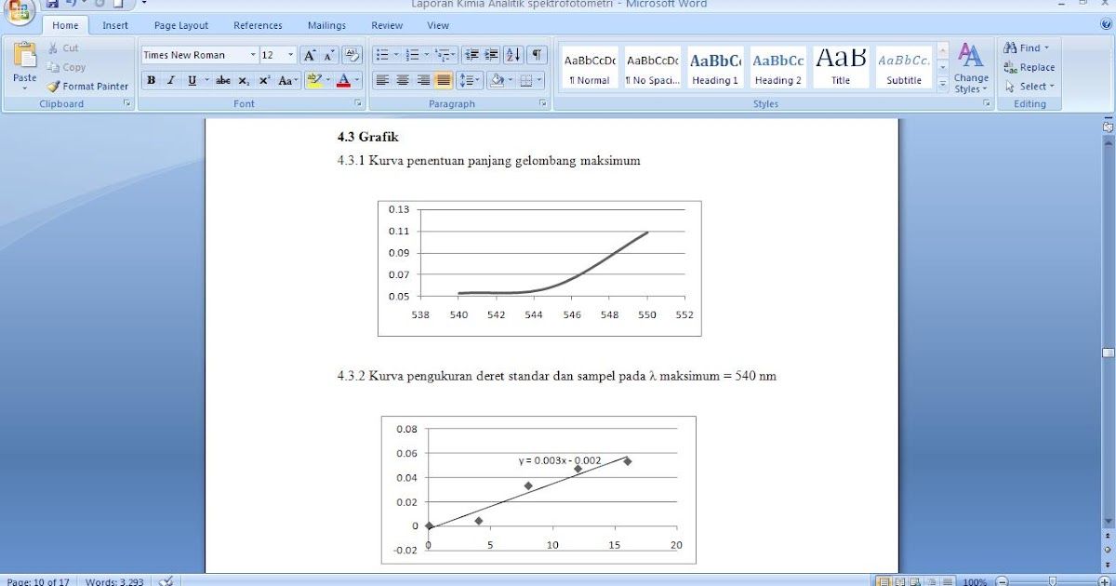The height and width of the screenshot is (586, 1116).
Task: Open Customize Quick Access Toolbar arrow
Action: coord(144,4)
